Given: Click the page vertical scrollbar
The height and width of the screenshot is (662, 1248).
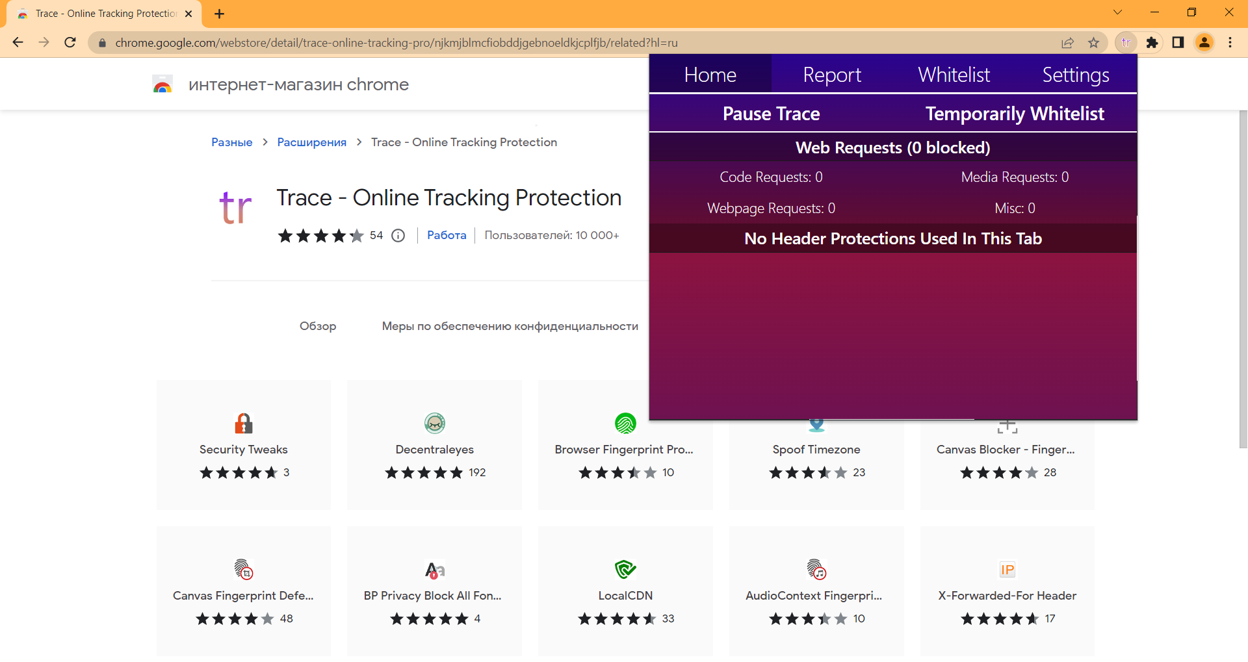Looking at the screenshot, I should (x=1243, y=279).
